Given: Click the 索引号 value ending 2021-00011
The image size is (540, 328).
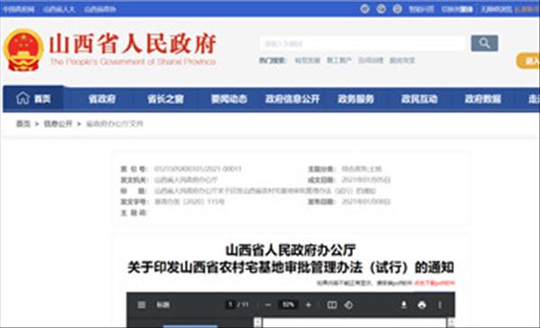Looking at the screenshot, I should coord(198,168).
